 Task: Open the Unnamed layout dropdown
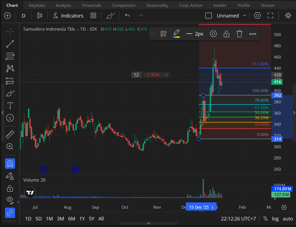click(232, 16)
